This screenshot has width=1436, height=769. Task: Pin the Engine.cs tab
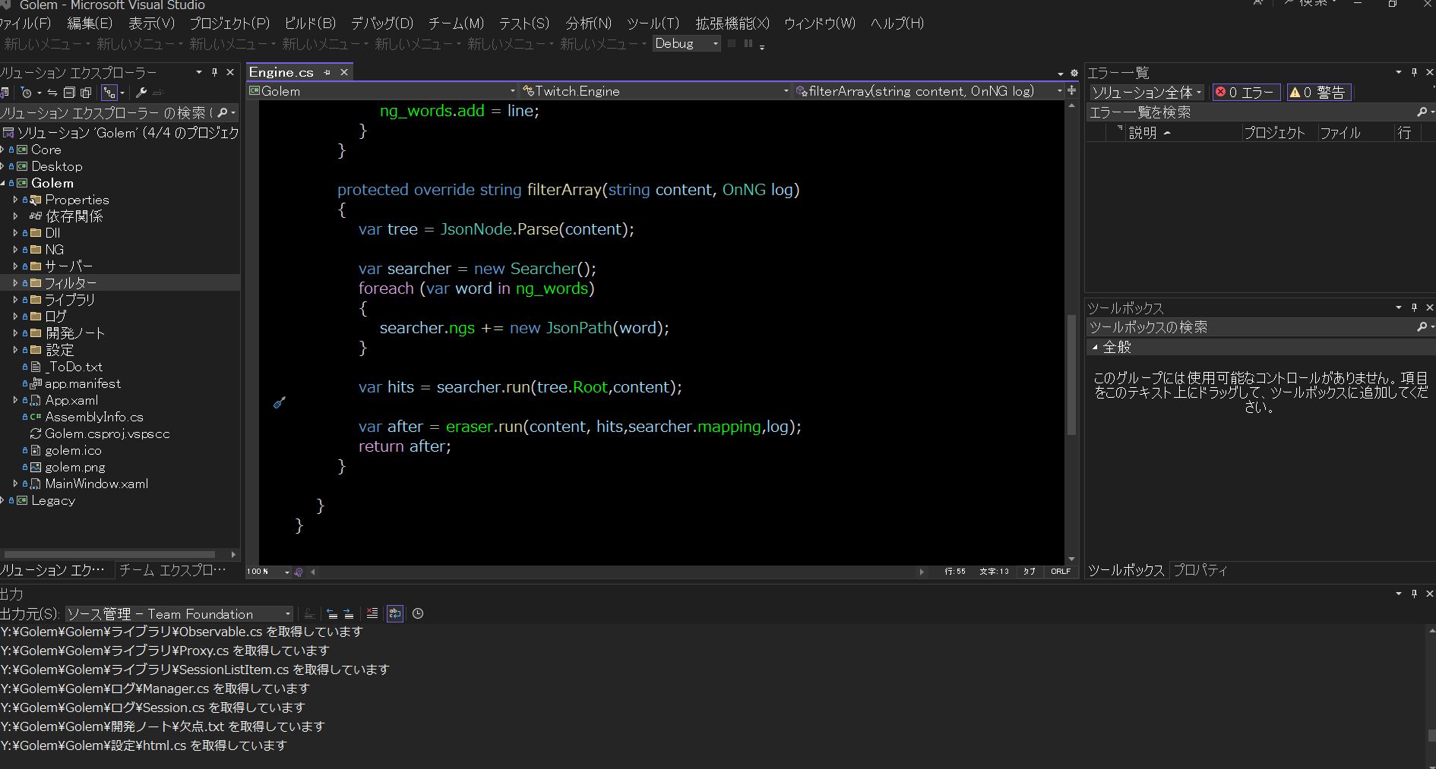pos(327,72)
